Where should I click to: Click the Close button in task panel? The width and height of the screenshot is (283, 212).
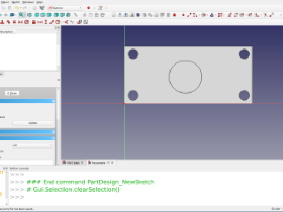[x=12, y=93]
